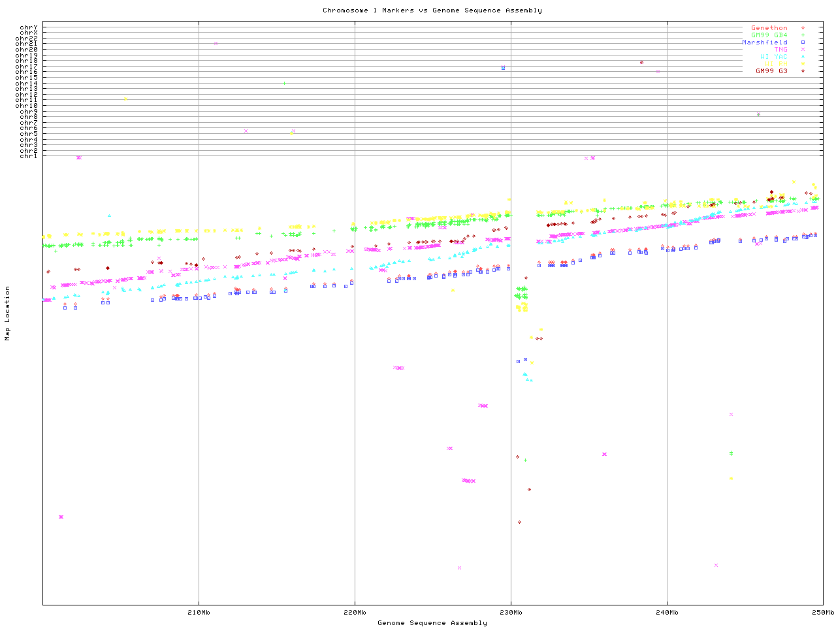Select the blue Marshfield square legend symbol
Viewport: 836px width, 627px height.
pyautogui.click(x=803, y=42)
